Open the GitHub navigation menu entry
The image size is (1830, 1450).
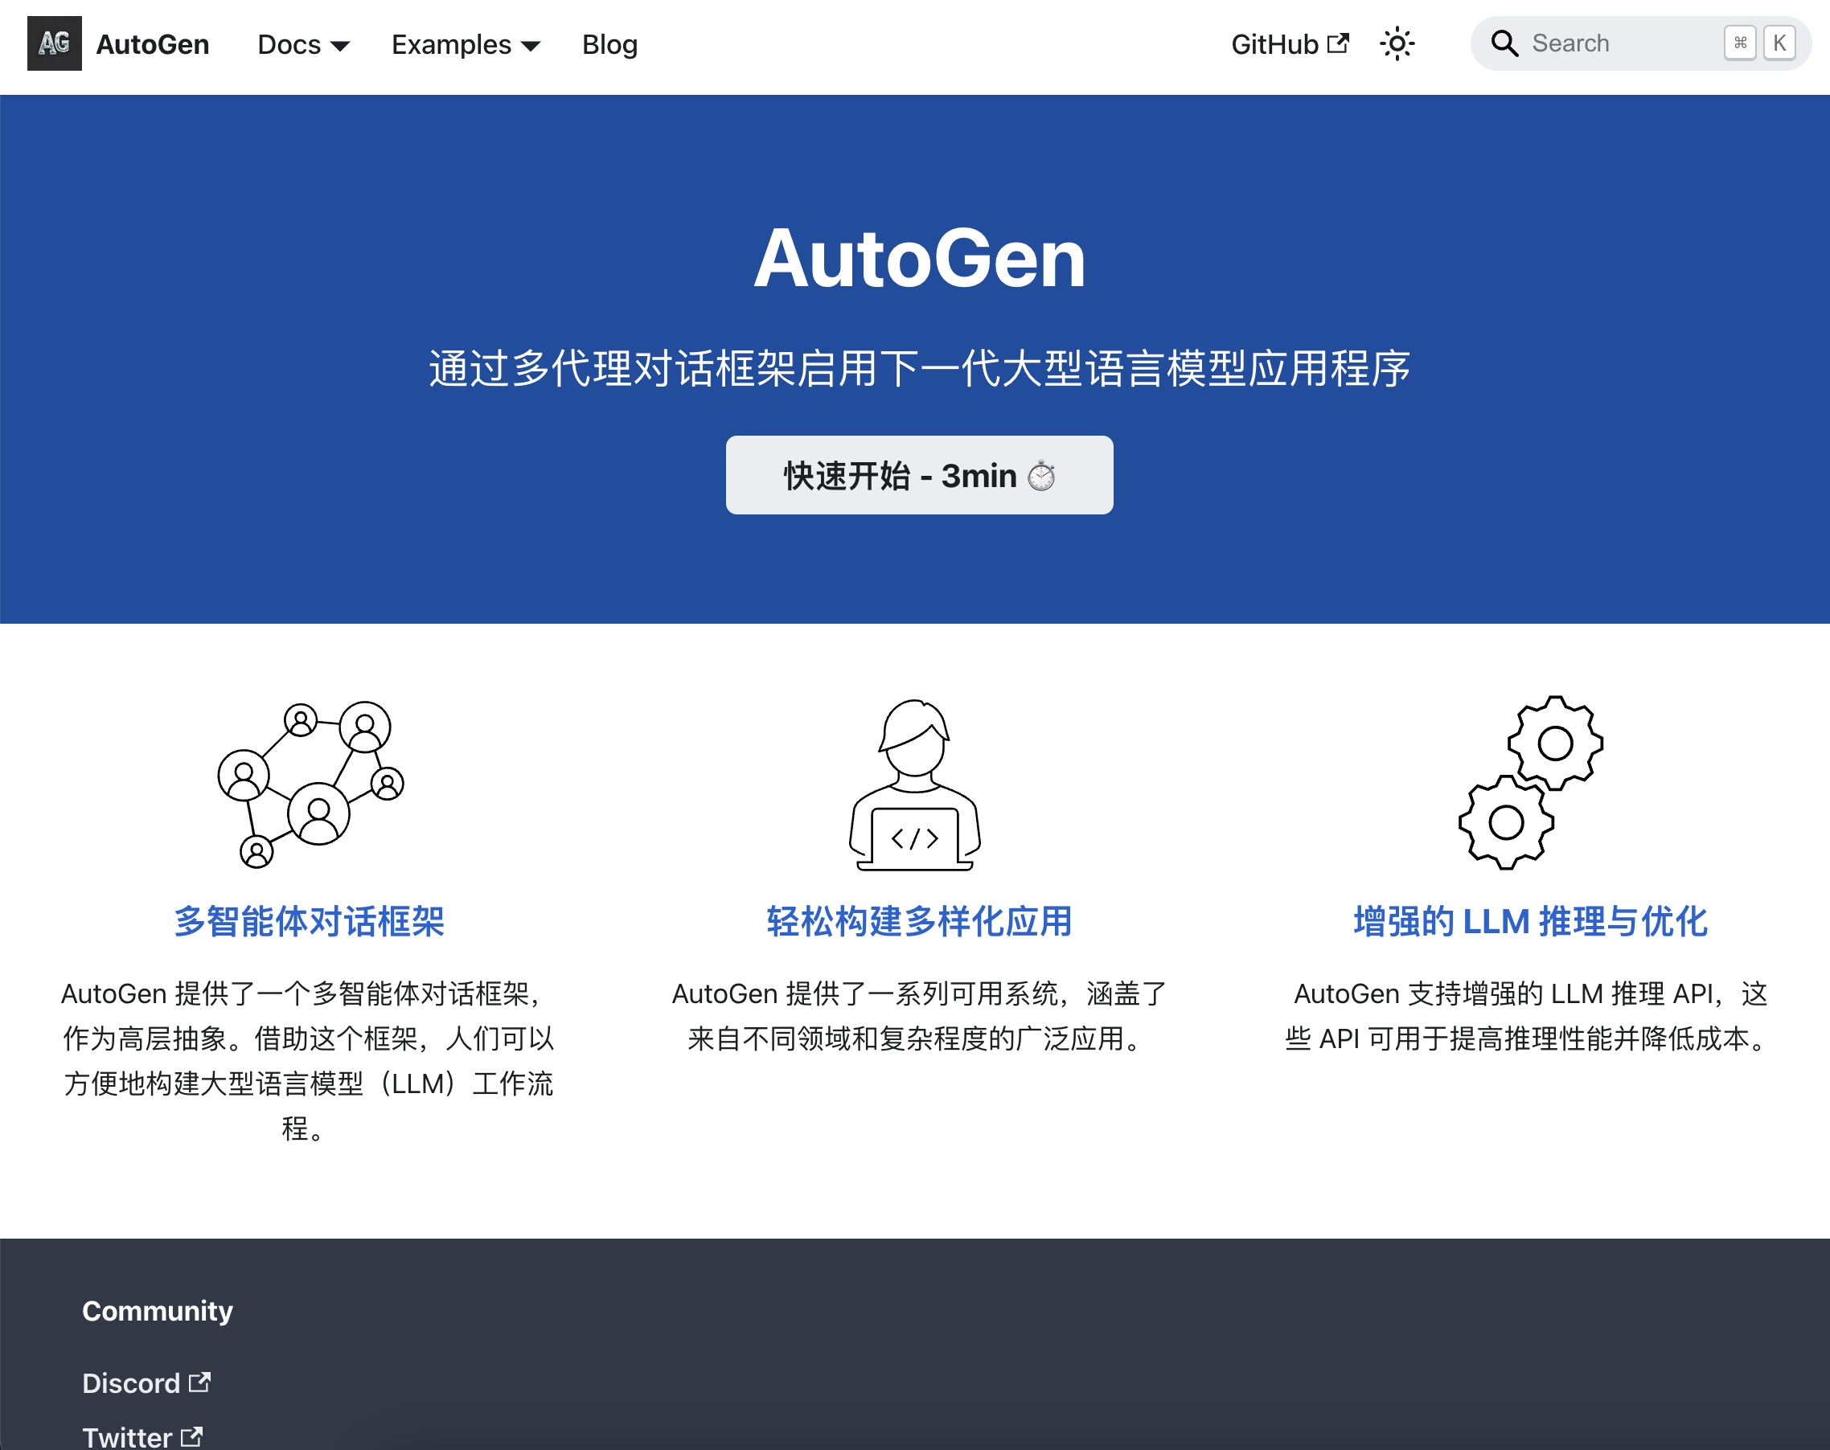[x=1276, y=44]
